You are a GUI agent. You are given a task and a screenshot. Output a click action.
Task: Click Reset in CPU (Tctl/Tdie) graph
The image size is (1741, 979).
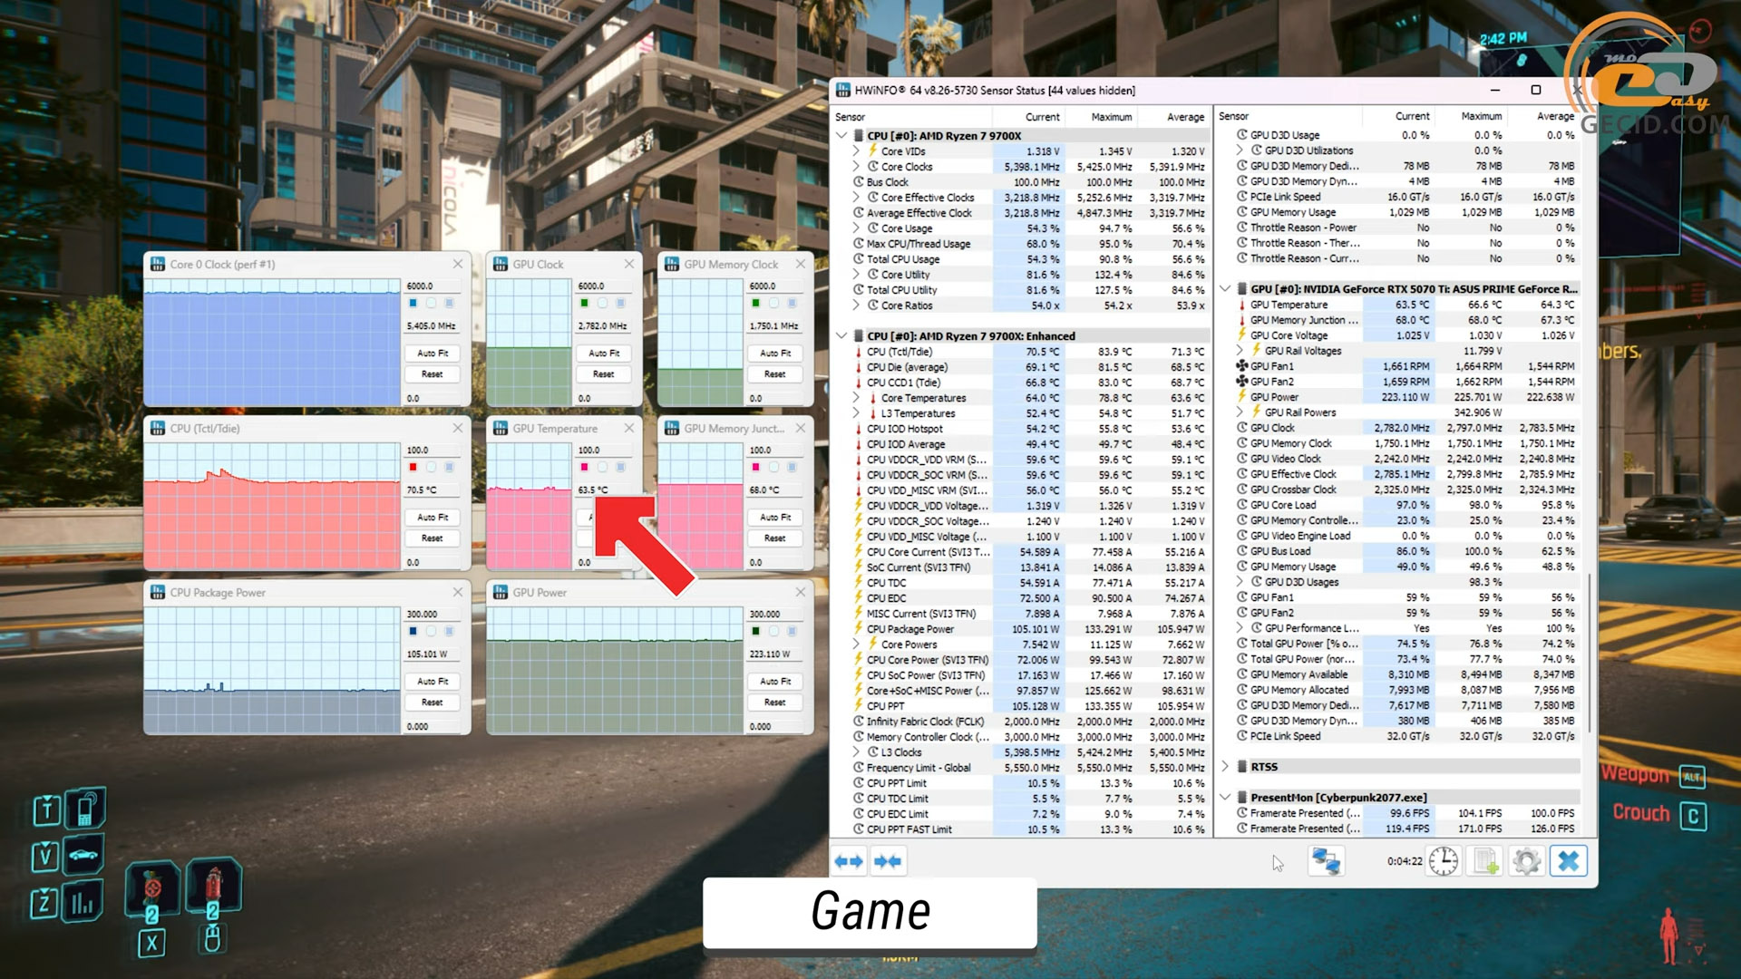(433, 538)
